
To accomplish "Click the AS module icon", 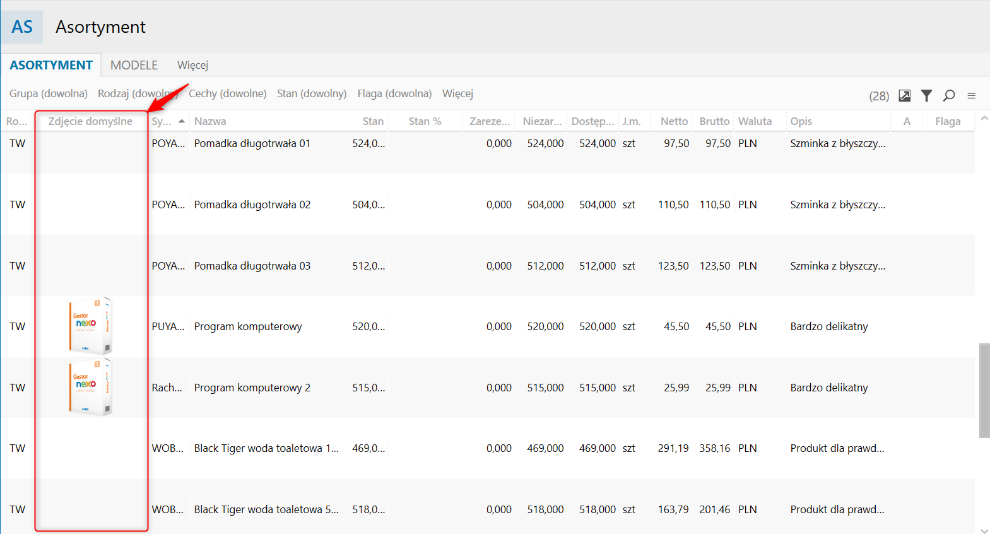I will point(22,27).
